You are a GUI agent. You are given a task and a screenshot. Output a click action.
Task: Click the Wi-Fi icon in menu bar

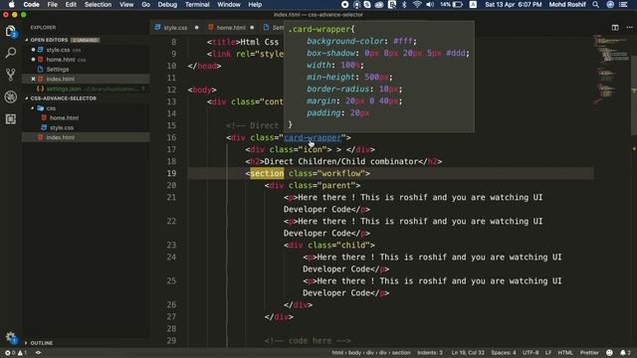click(x=417, y=4)
